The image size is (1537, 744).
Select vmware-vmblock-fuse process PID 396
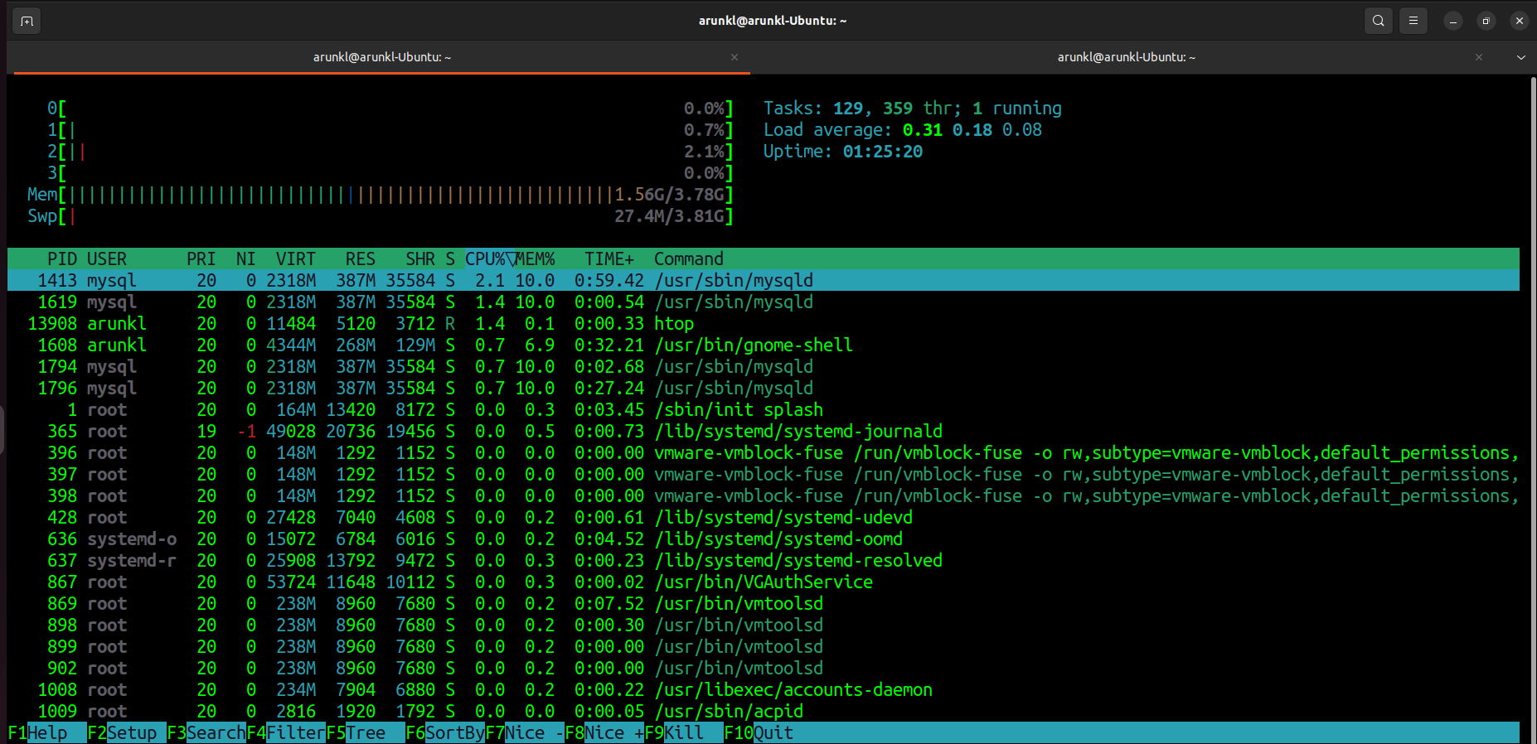coord(764,452)
